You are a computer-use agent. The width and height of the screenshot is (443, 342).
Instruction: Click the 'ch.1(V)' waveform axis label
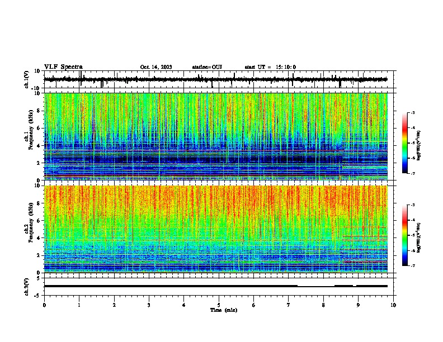(27, 79)
